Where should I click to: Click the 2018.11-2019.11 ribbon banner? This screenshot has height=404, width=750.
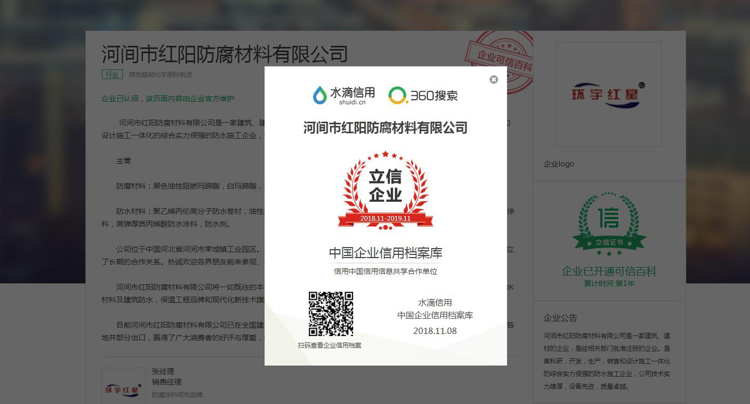385,218
